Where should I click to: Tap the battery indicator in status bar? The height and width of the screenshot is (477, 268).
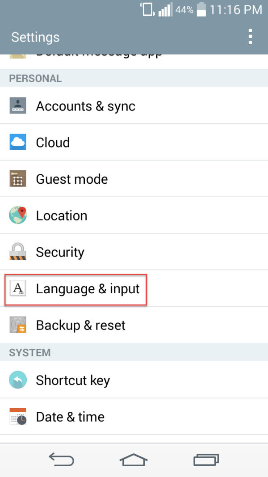point(203,9)
